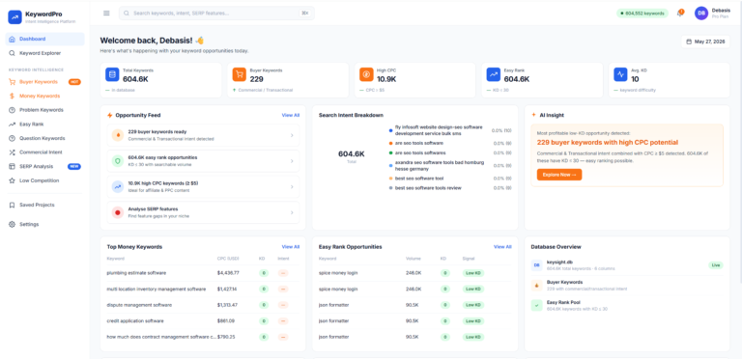Click the sparkle icon beside AI Insight

[x=533, y=114]
